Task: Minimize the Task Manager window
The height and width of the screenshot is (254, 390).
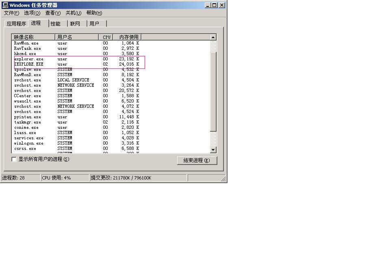Action: pyautogui.click(x=208, y=5)
